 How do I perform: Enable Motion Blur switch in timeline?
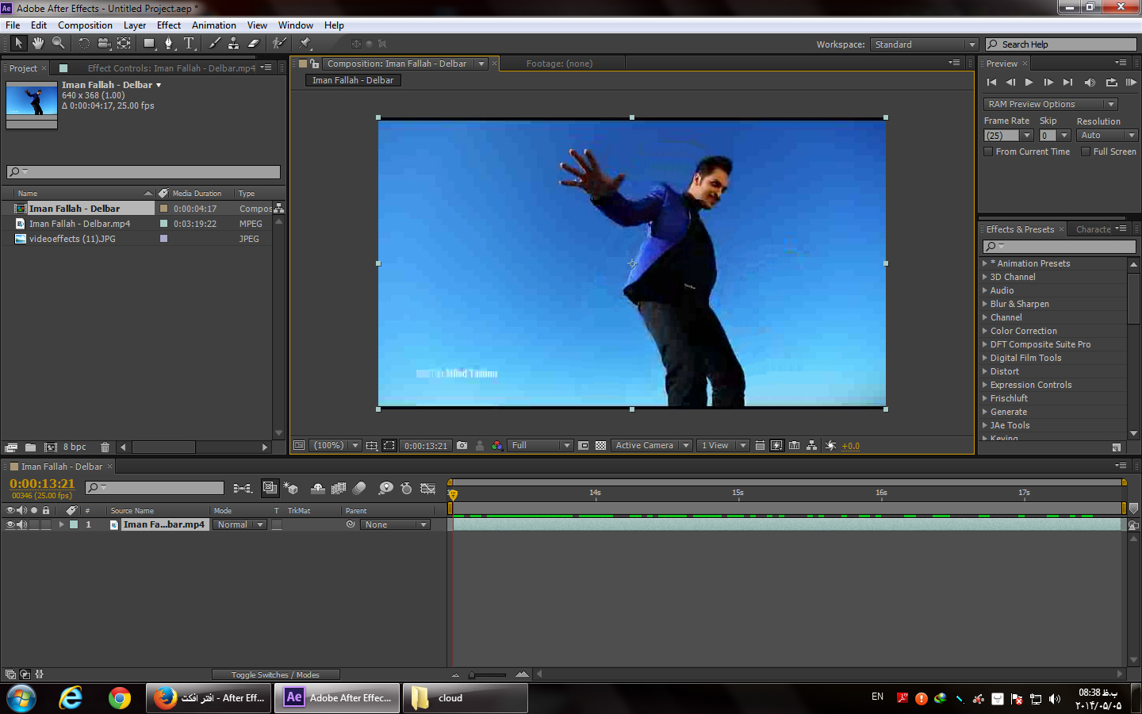click(359, 489)
